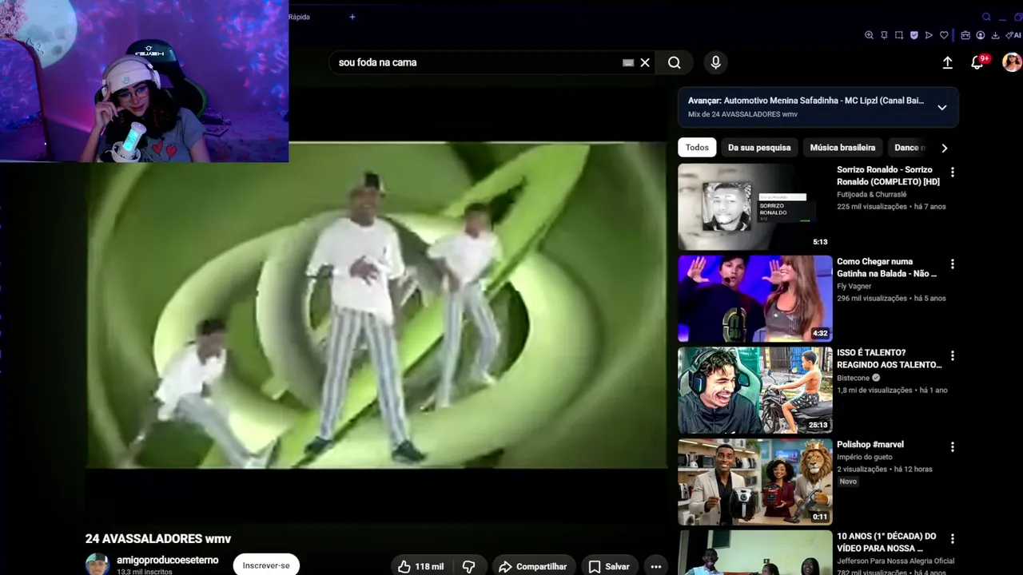Screen dimensions: 1023x575
Task: Click the pin icon in the browser toolbar
Action: tap(884, 35)
